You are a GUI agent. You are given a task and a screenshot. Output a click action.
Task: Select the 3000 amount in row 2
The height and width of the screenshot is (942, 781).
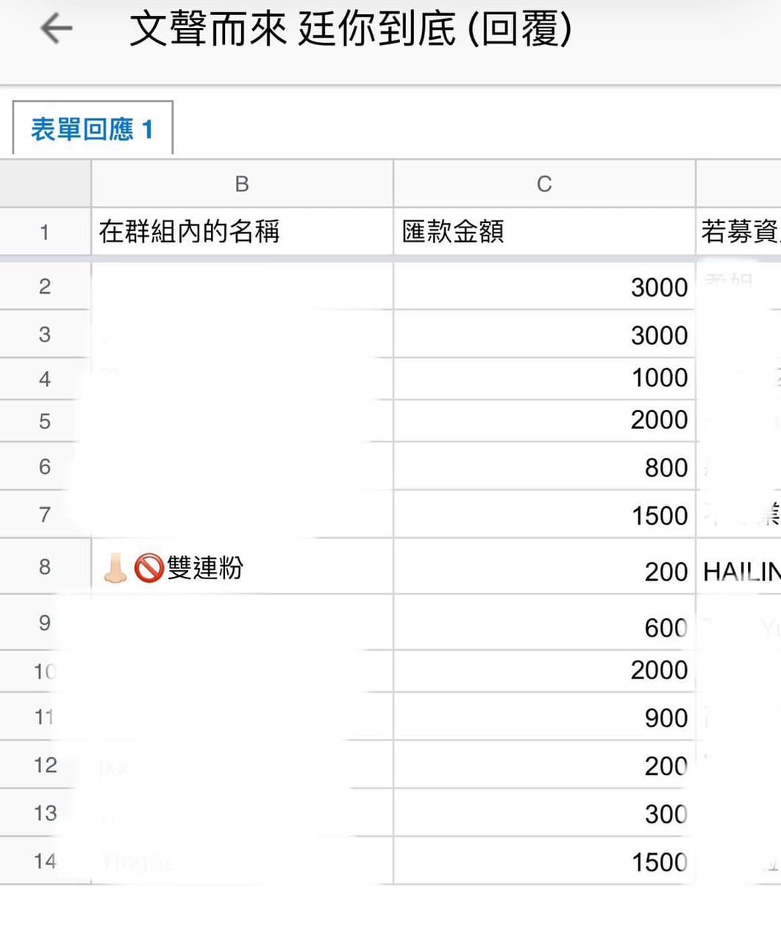click(544, 286)
